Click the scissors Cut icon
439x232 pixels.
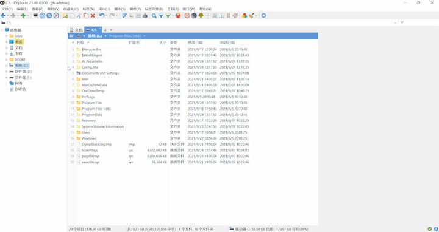(x=79, y=16)
